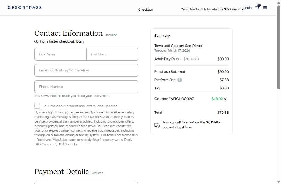
Task: Click the person icon beside faster checkout
Action: [x=36, y=41]
